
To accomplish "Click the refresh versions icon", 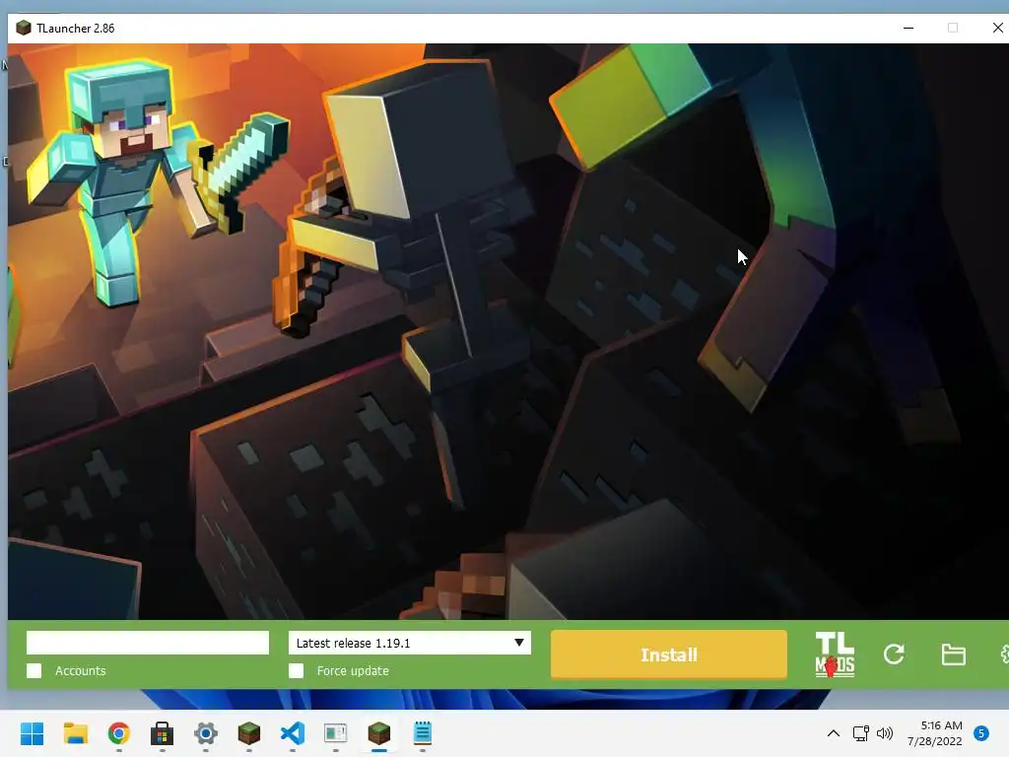I will (894, 654).
